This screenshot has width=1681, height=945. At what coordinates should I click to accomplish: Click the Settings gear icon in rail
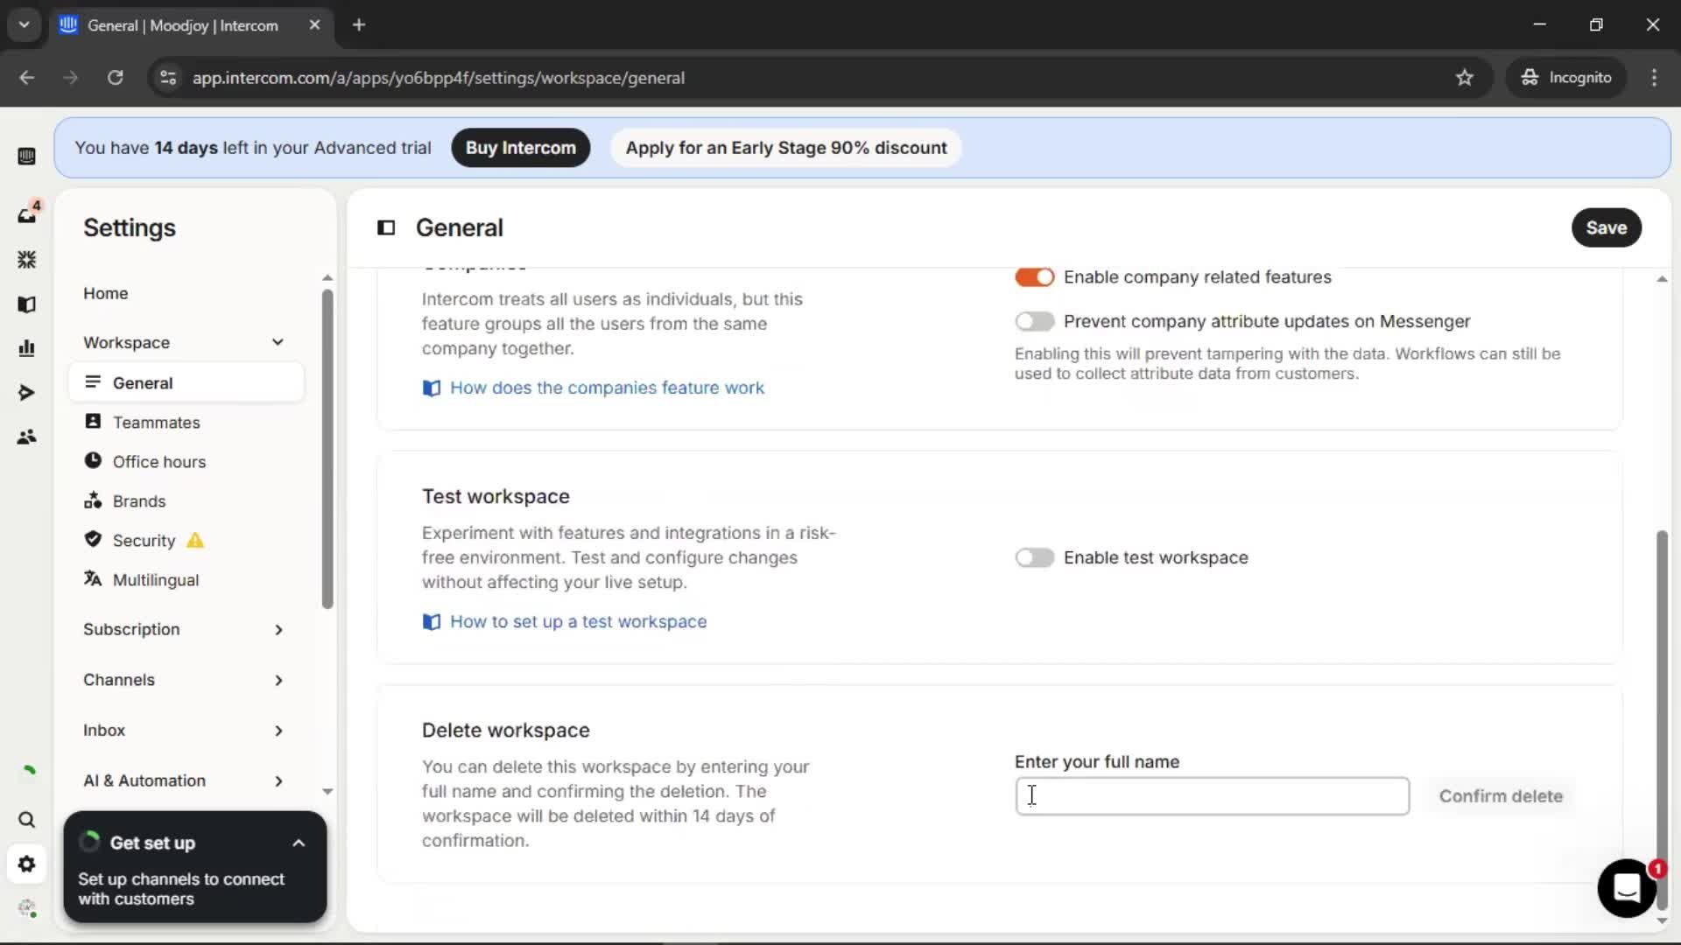click(x=26, y=864)
